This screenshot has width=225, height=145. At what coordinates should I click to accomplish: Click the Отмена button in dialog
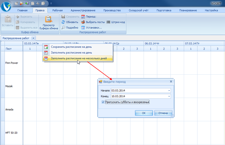(163, 113)
